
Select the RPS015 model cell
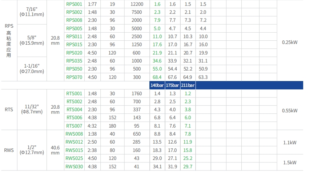(74, 45)
